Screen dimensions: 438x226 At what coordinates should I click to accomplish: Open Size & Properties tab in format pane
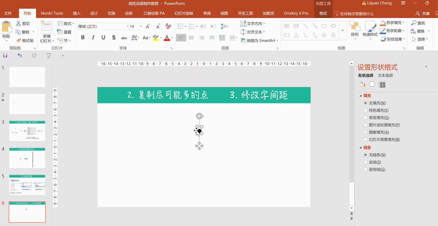[x=382, y=84]
